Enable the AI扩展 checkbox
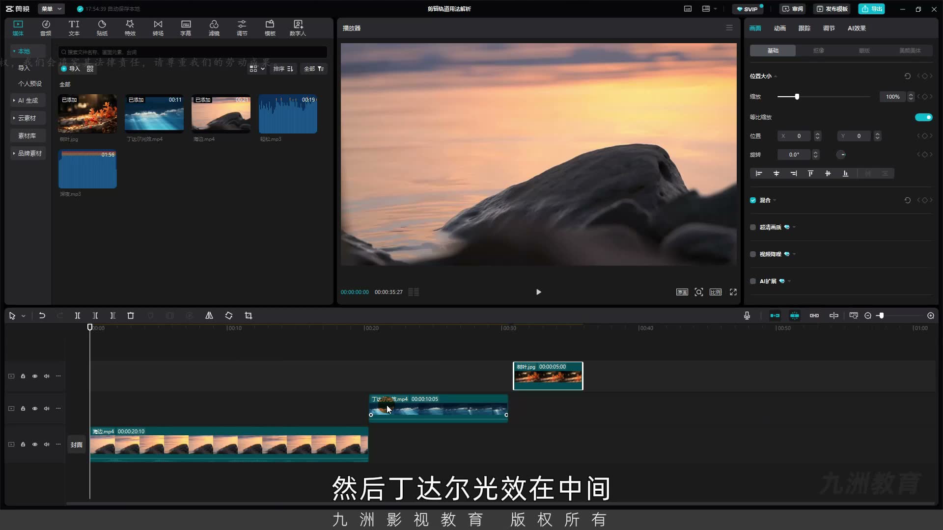This screenshot has width=943, height=530. point(753,281)
